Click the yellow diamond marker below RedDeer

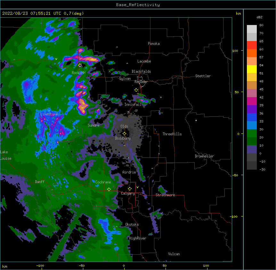pyautogui.click(x=136, y=90)
